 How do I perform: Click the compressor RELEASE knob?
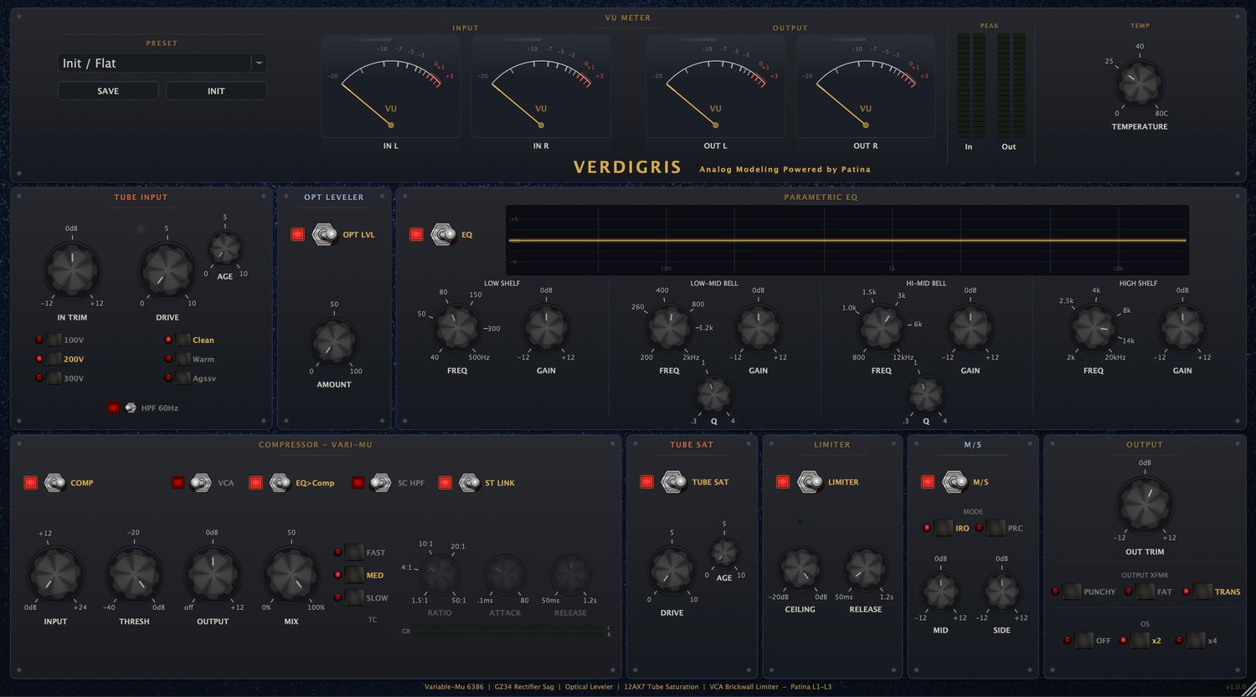(x=570, y=575)
